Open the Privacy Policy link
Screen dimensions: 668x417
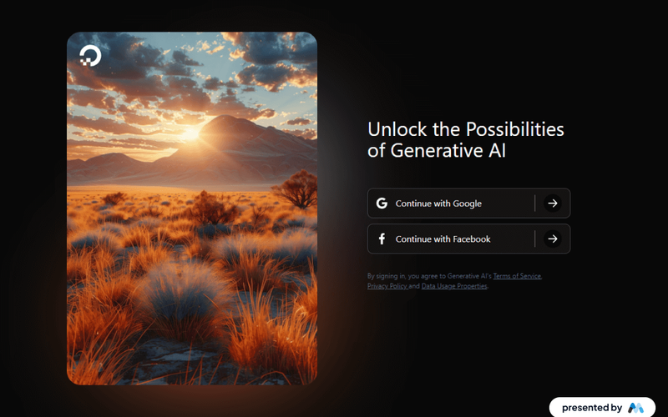(387, 286)
